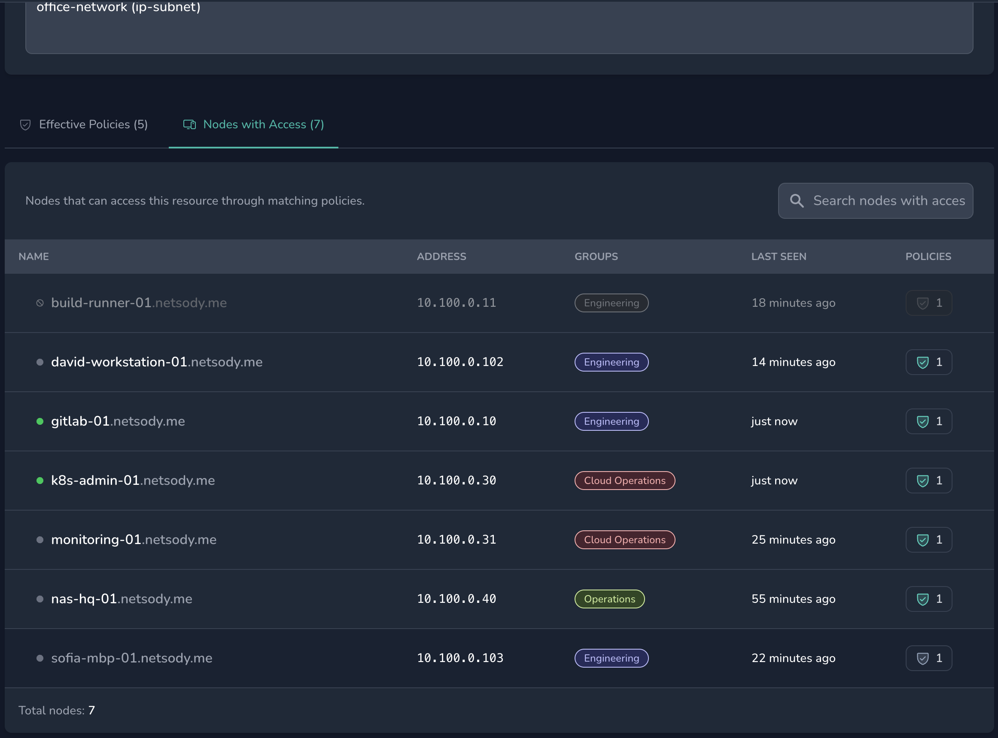Screen dimensions: 998x738
Task: Click the 'Total nodes: 7' footer text
Action: [56, 711]
